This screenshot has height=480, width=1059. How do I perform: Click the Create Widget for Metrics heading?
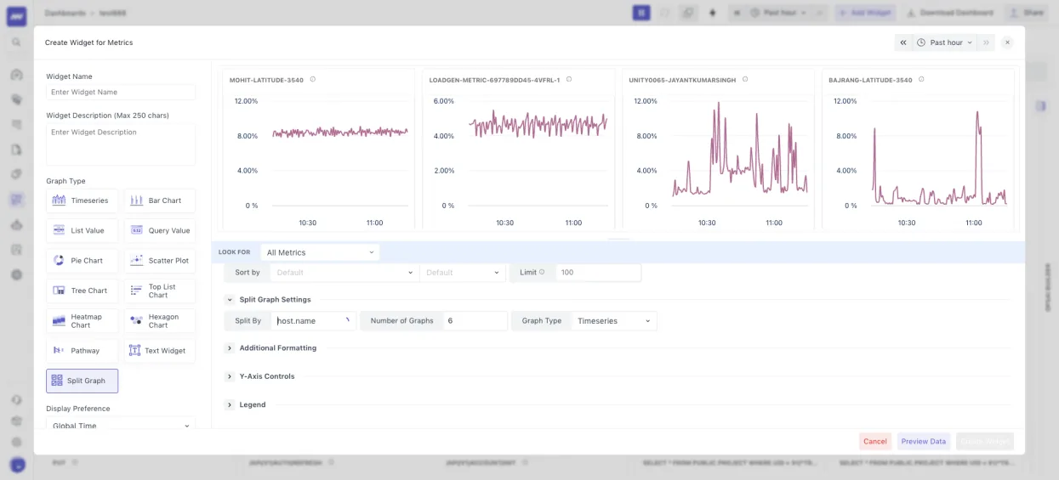(89, 42)
